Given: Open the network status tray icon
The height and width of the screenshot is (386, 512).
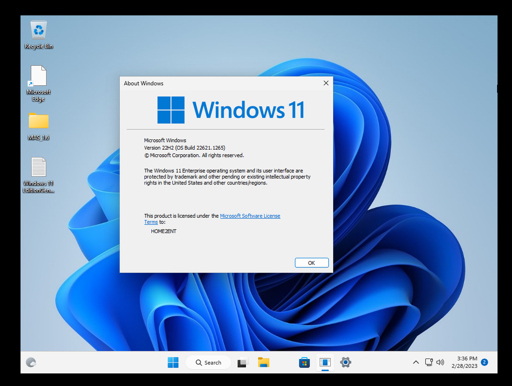Looking at the screenshot, I should [x=429, y=362].
